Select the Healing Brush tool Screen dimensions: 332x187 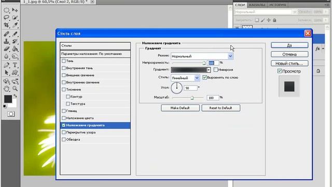tap(6, 34)
